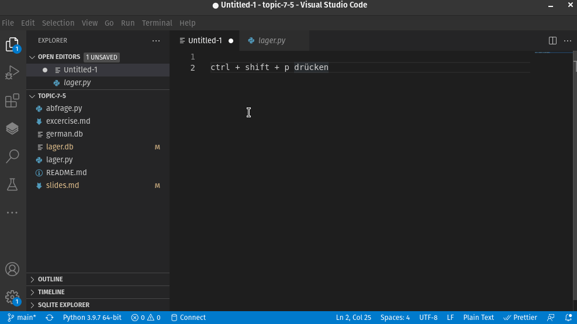Select Untitled-1 in Open Editors
This screenshot has height=324, width=577.
[98, 70]
